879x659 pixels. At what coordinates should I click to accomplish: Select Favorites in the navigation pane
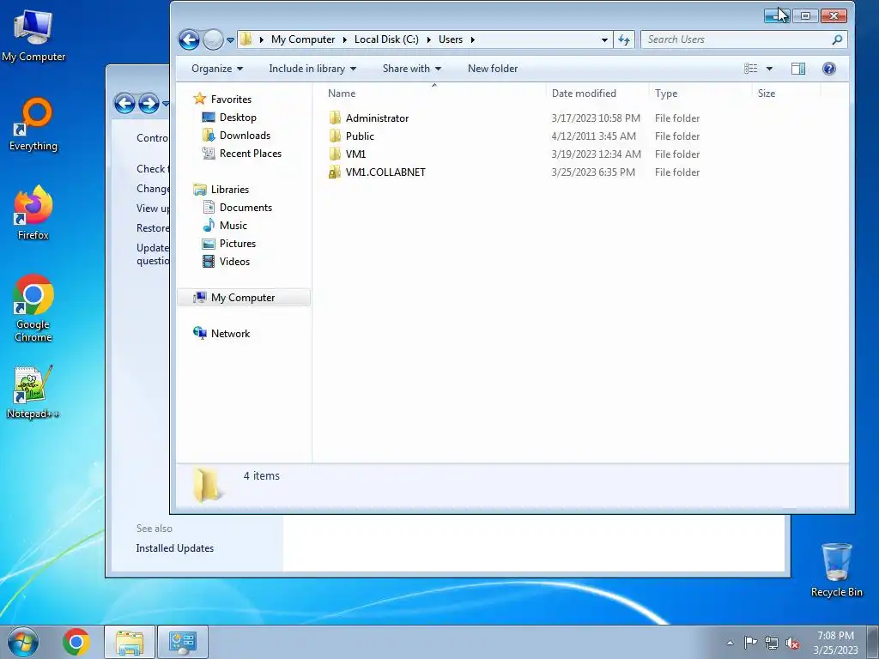tap(231, 100)
